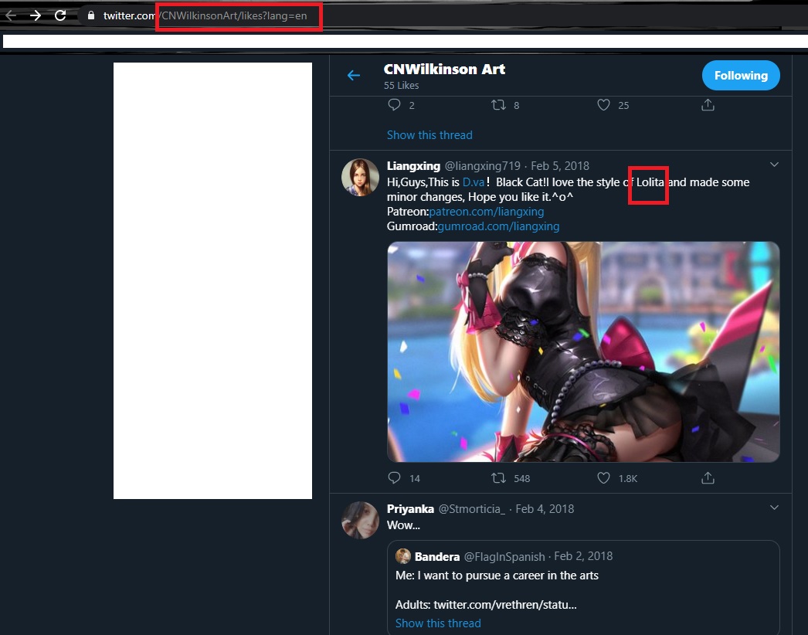Viewport: 808px width, 635px height.
Task: Click the back arrow beside CNWilkinson Art
Action: 354,76
